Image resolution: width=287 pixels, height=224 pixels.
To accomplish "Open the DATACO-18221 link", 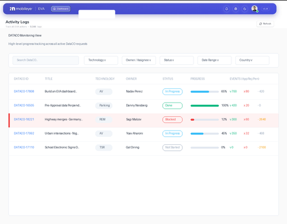I will click(24, 119).
